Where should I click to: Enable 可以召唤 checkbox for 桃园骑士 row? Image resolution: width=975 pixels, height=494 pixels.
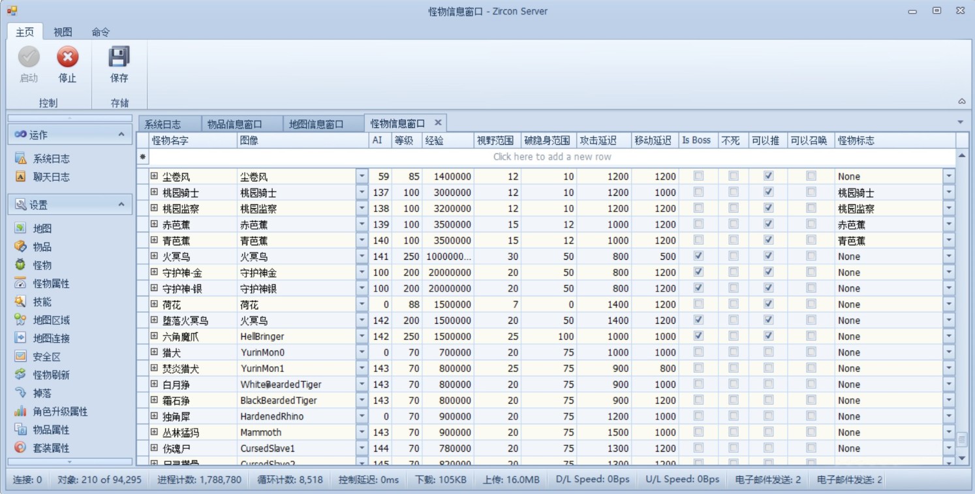pos(811,193)
